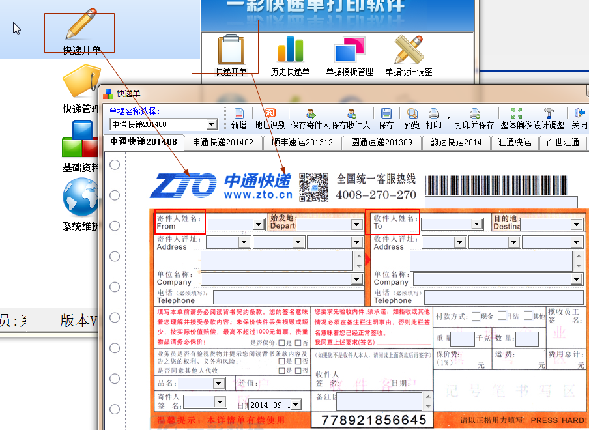Open 寄件人签名 dropdown
The height and width of the screenshot is (430, 589).
pyautogui.click(x=220, y=402)
